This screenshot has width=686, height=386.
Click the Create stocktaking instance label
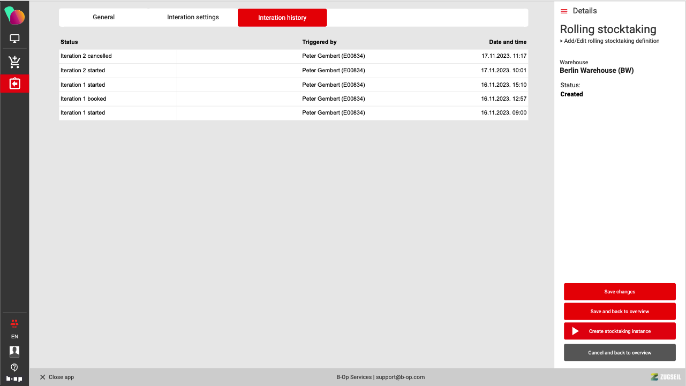tap(620, 331)
